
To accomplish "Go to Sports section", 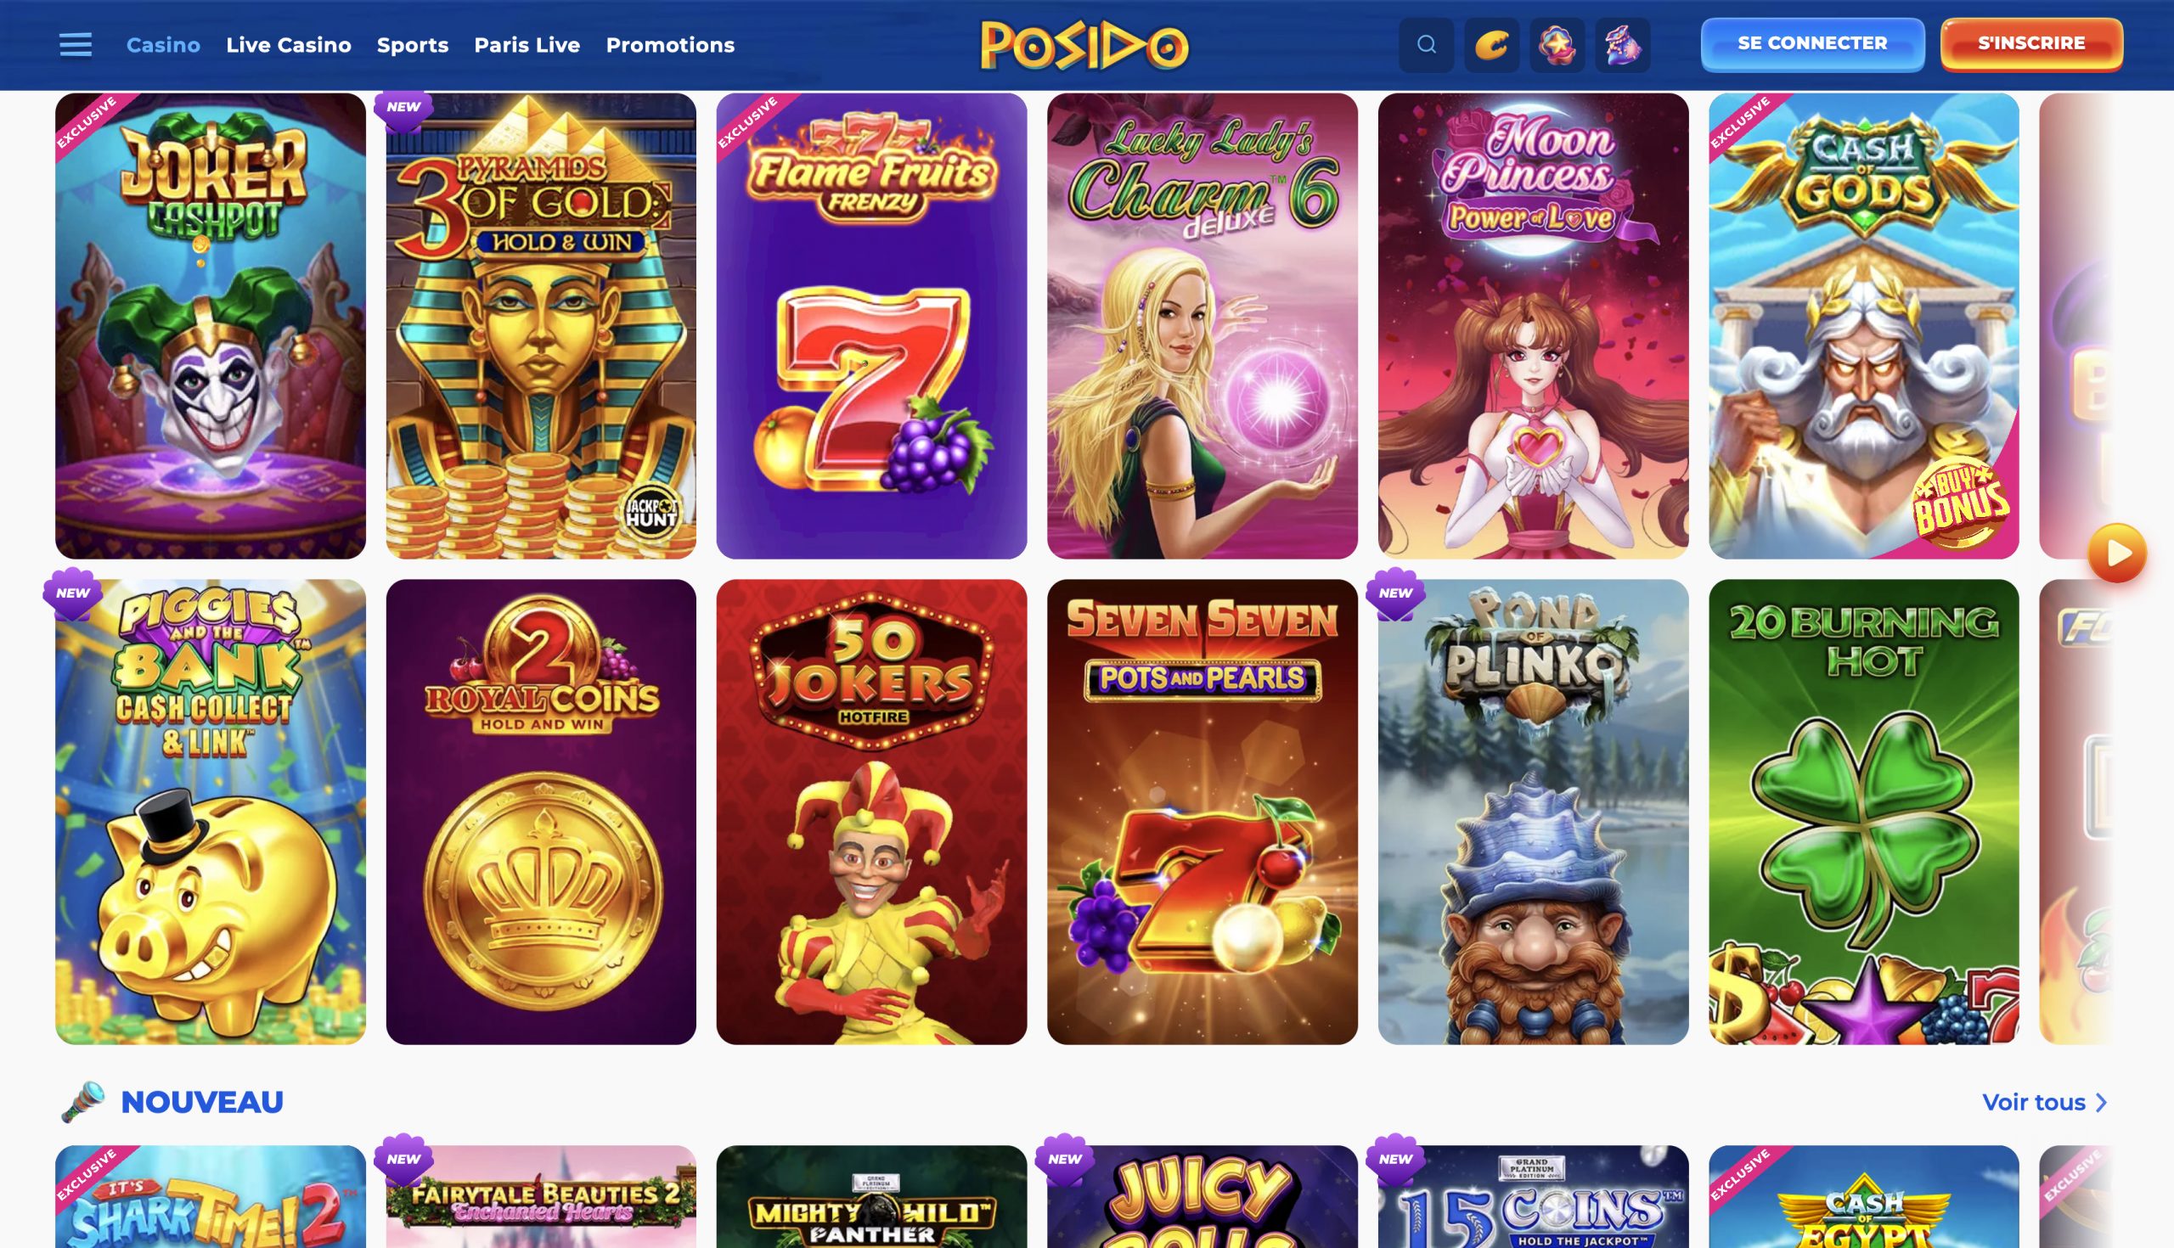I will pos(413,44).
